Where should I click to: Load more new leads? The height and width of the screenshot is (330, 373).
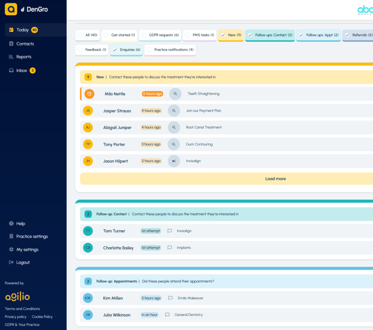coord(227,179)
